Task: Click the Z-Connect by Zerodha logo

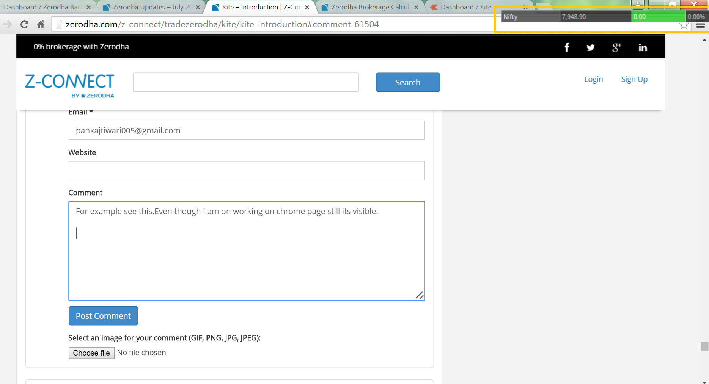Action: (70, 86)
